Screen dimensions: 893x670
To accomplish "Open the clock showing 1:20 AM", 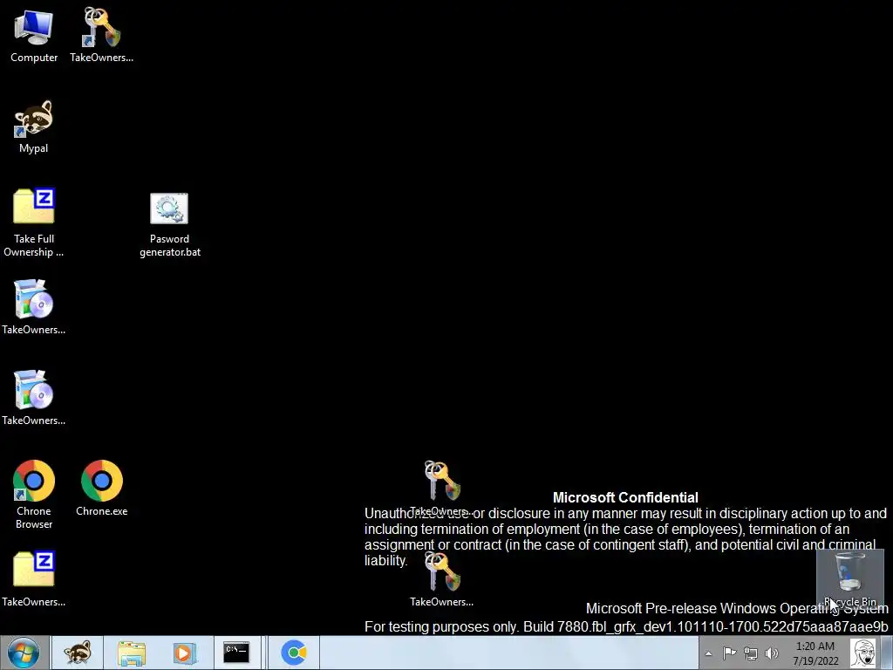I will point(815,653).
